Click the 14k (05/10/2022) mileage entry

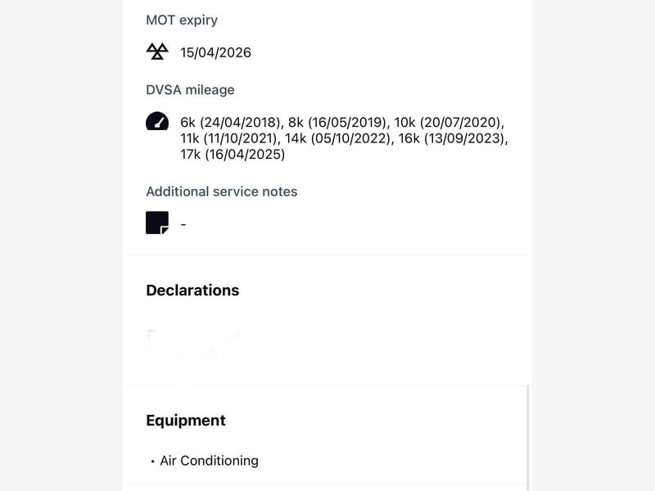click(x=339, y=138)
